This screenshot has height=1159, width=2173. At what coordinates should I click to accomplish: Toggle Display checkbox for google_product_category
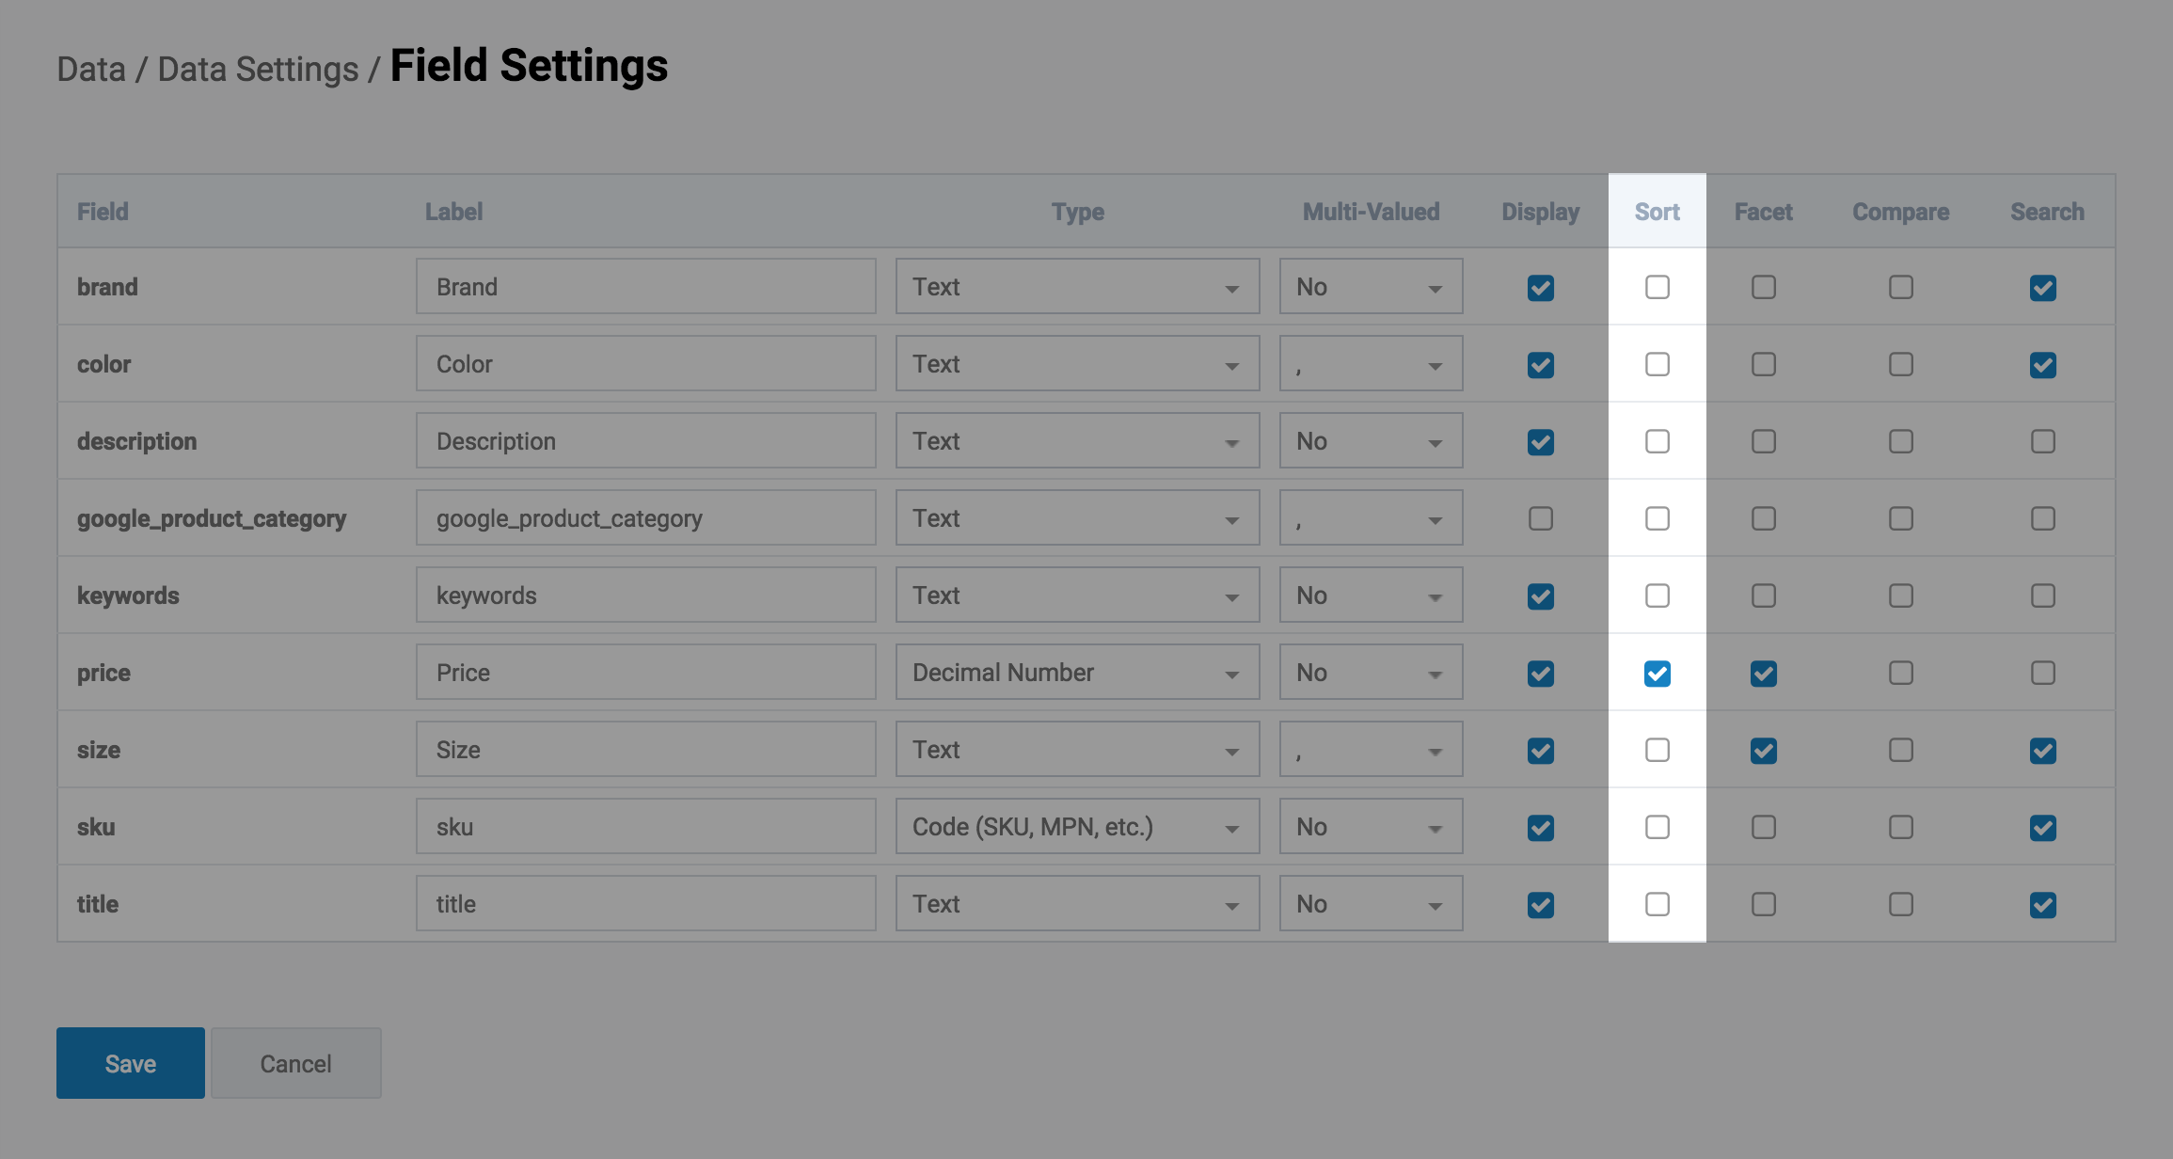pos(1540,518)
